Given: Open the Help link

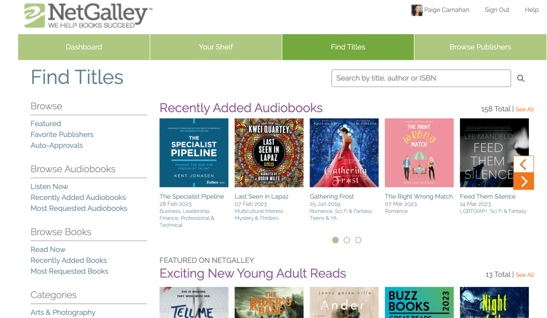Looking at the screenshot, I should (531, 10).
